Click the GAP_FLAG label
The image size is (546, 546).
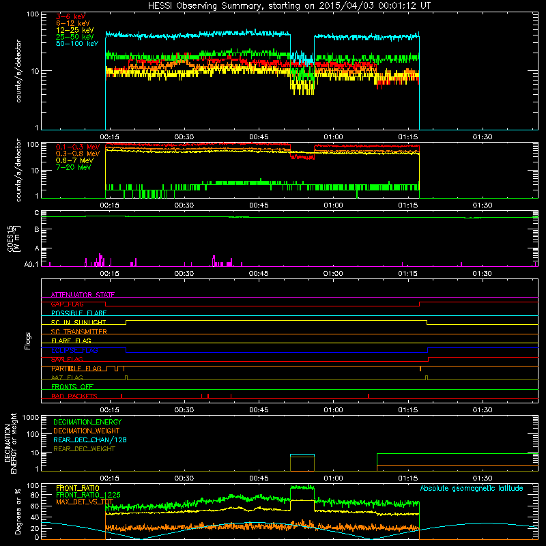click(67, 304)
